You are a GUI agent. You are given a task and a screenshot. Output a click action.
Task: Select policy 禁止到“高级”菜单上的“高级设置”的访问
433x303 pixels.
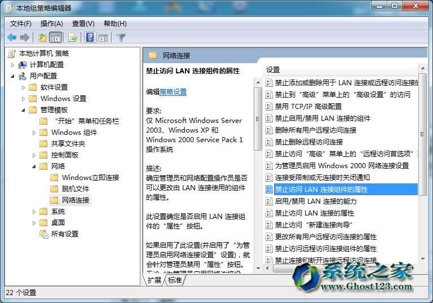click(342, 95)
